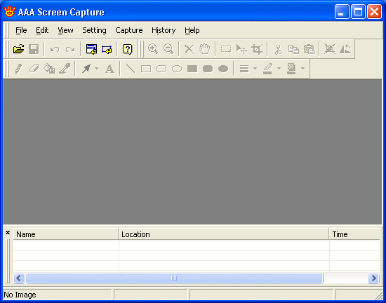The image size is (386, 303).
Task: Open the Help menu
Action: coord(192,30)
